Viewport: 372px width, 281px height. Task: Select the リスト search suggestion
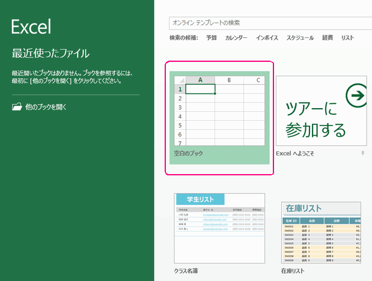pyautogui.click(x=347, y=38)
